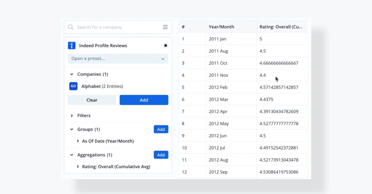Click row number 7 cell

pos(193,112)
